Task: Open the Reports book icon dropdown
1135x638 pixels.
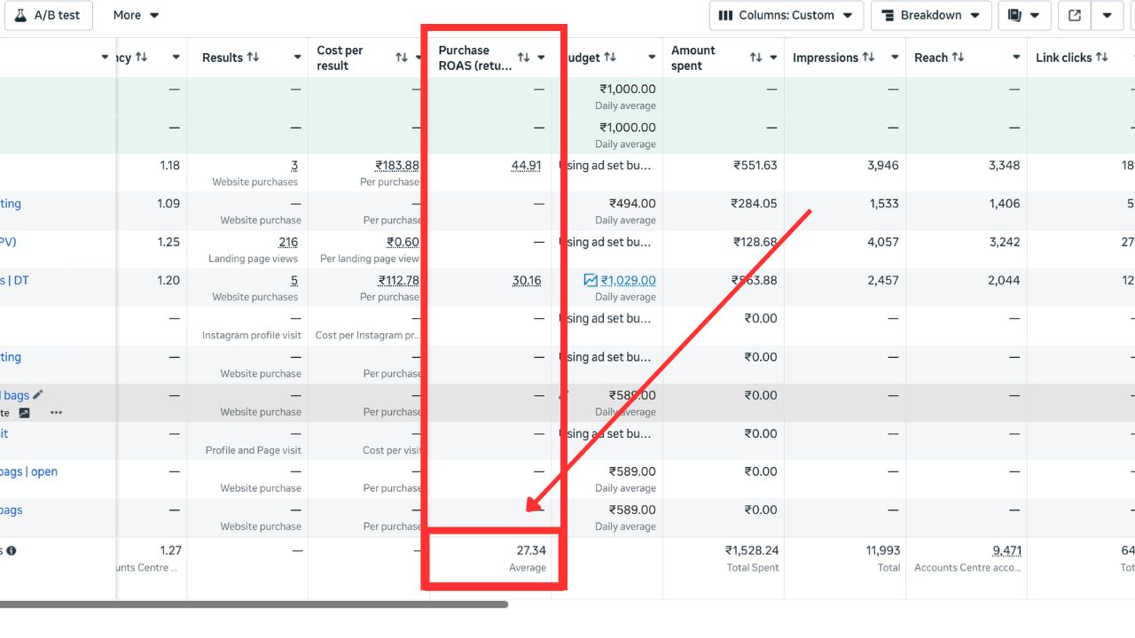Action: pyautogui.click(x=1024, y=15)
